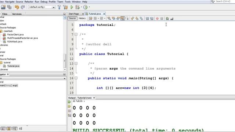
Task: Click the Output panel's Settings icon
Action: pos(69,115)
